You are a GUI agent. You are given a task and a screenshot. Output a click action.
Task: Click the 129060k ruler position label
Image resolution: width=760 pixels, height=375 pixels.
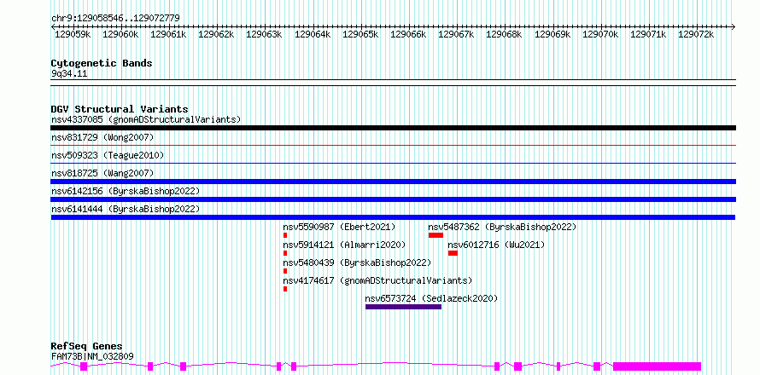pyautogui.click(x=120, y=34)
